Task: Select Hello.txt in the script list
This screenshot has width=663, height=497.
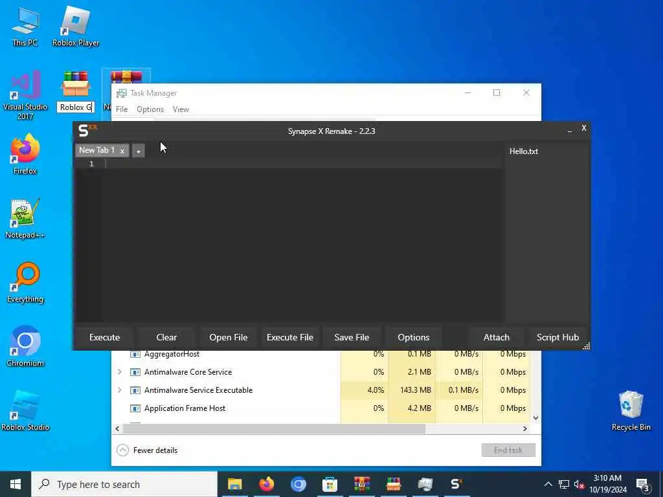Action: [x=523, y=151]
